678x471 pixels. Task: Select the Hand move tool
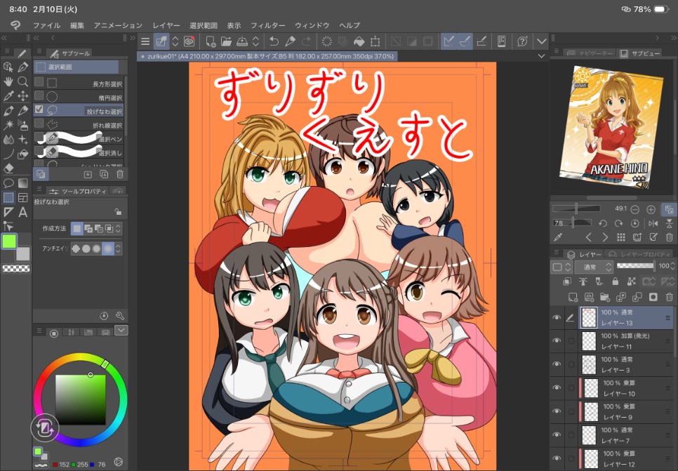click(x=8, y=81)
